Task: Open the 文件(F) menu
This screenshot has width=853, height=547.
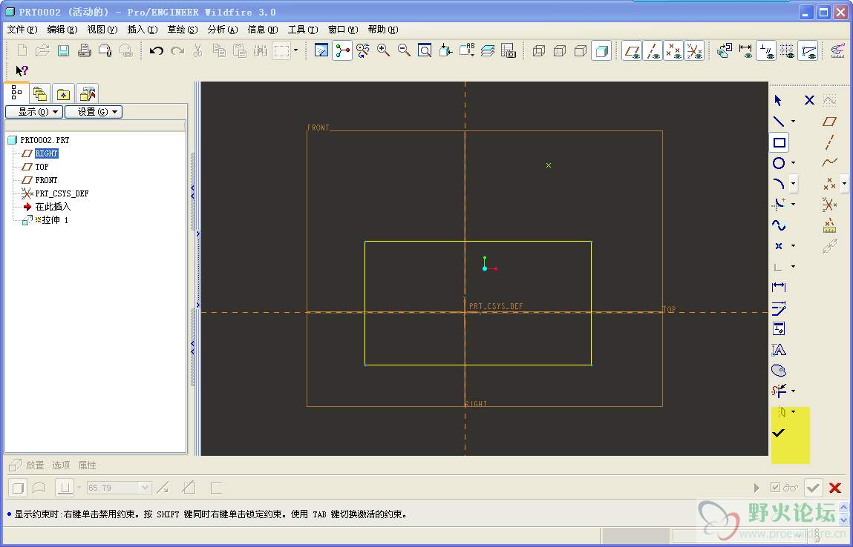Action: 22,30
